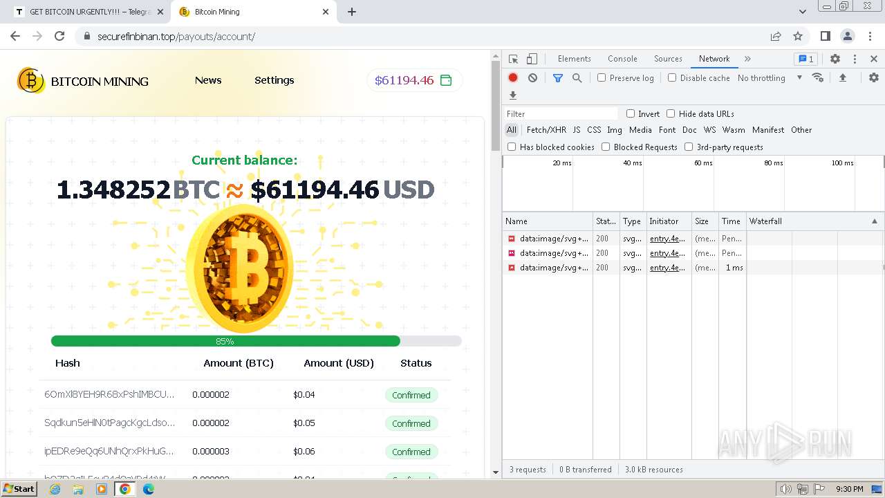Switch to the Elements tab
The image size is (885, 498).
(574, 59)
